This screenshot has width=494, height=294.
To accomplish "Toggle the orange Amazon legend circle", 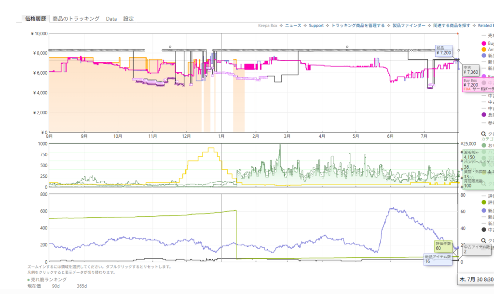I will coord(483,50).
